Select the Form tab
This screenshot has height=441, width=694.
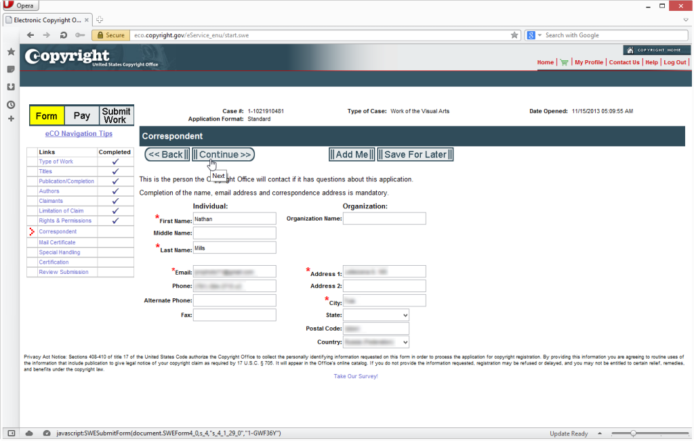click(47, 116)
